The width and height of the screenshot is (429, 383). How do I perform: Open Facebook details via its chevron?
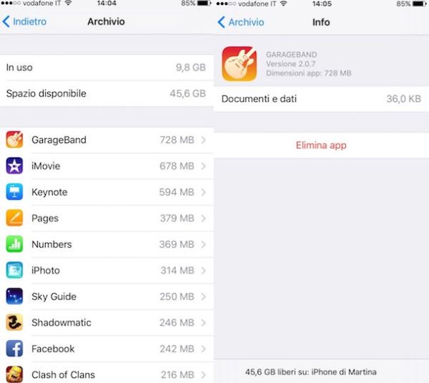point(203,349)
